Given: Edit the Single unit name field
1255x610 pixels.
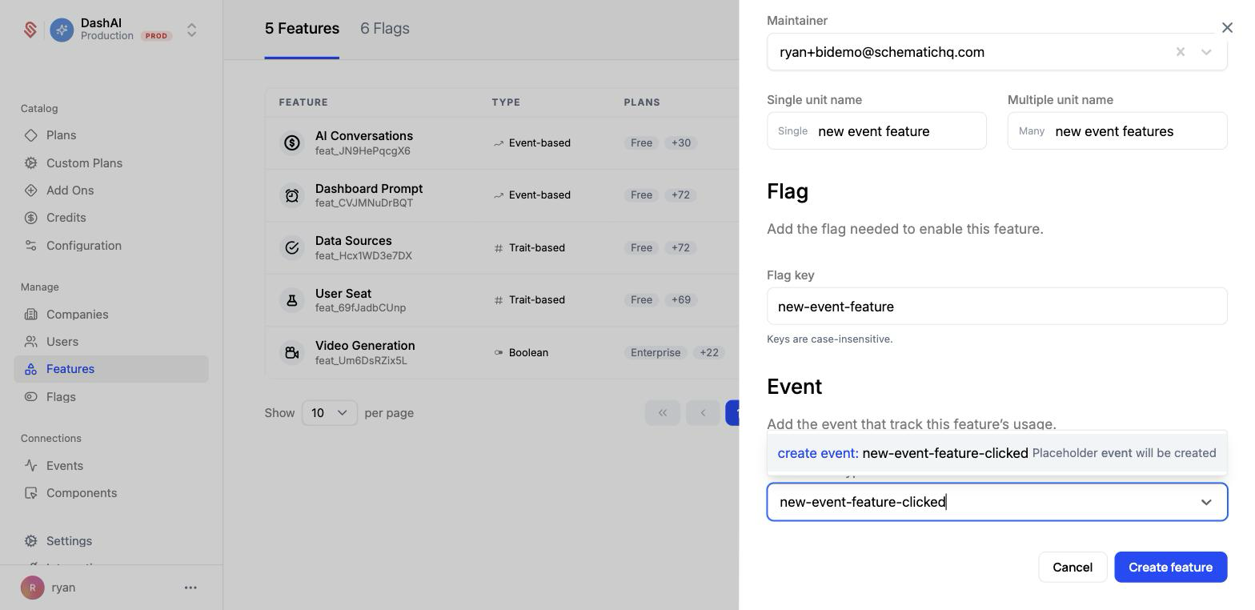Looking at the screenshot, I should coord(876,130).
